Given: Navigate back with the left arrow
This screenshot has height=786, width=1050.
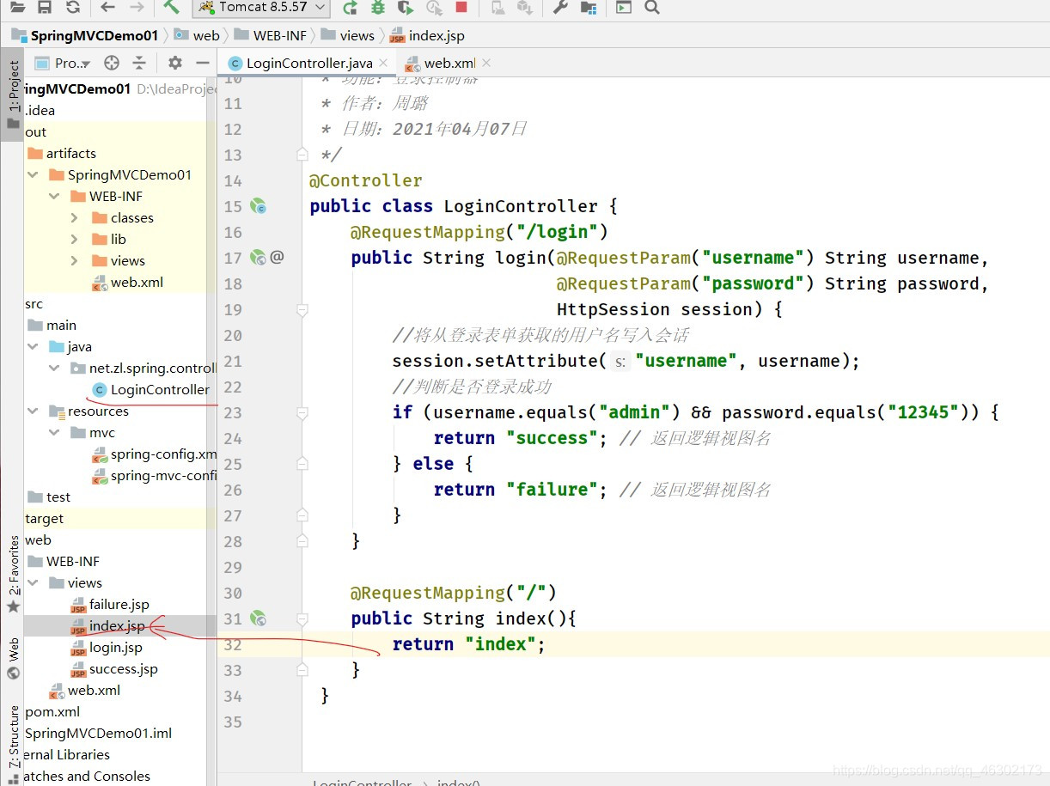Looking at the screenshot, I should (107, 8).
